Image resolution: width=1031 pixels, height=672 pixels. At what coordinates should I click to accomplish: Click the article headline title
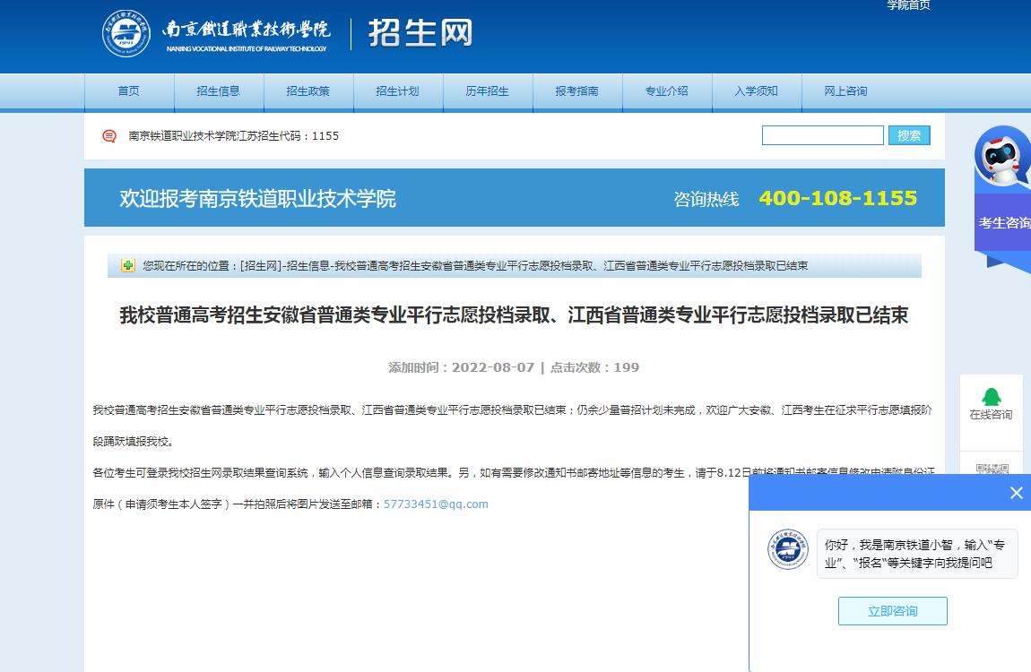point(514,315)
